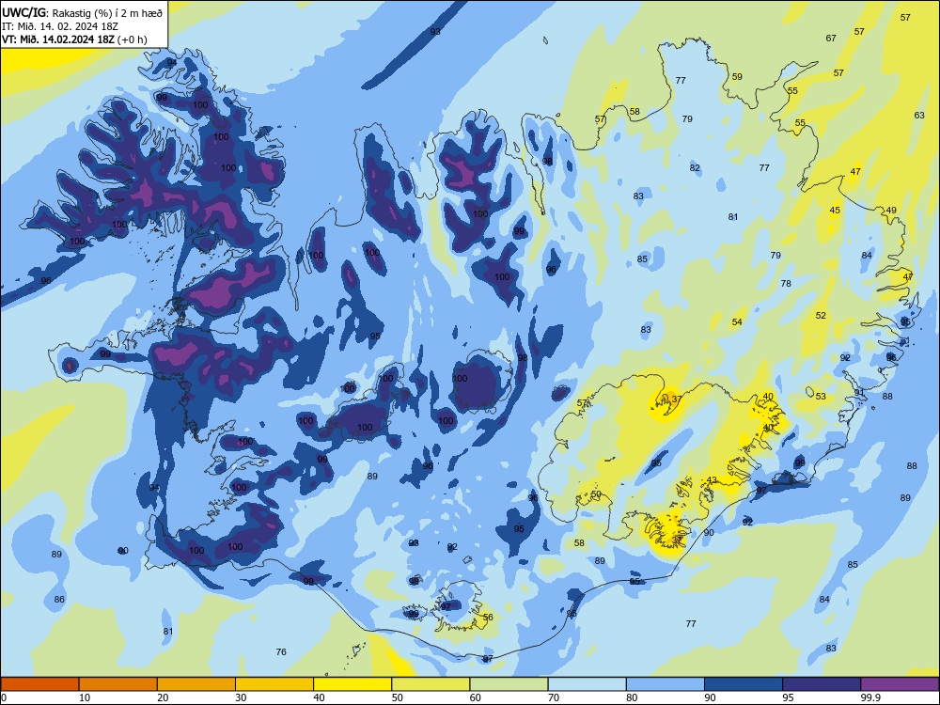Click the 80–90 medium blue legend swatch

click(666, 684)
